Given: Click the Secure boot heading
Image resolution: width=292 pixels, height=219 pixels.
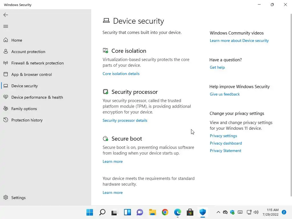Looking at the screenshot, I should coord(127,139).
